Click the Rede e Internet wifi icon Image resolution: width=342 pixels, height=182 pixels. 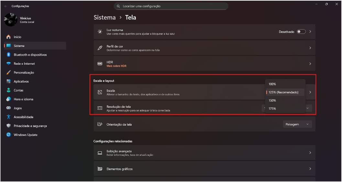[9, 64]
